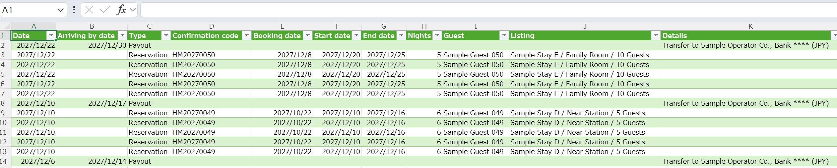The image size is (837, 168).
Task: Expand the formula bar chevron next to fx
Action: 133,10
